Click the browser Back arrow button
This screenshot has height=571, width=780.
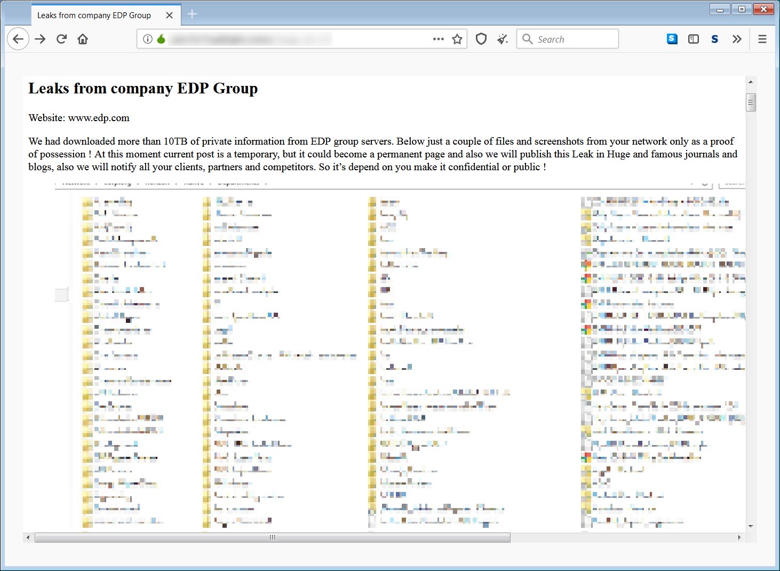click(x=18, y=39)
